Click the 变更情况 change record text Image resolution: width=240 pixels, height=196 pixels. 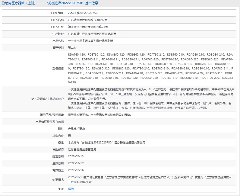point(150,179)
